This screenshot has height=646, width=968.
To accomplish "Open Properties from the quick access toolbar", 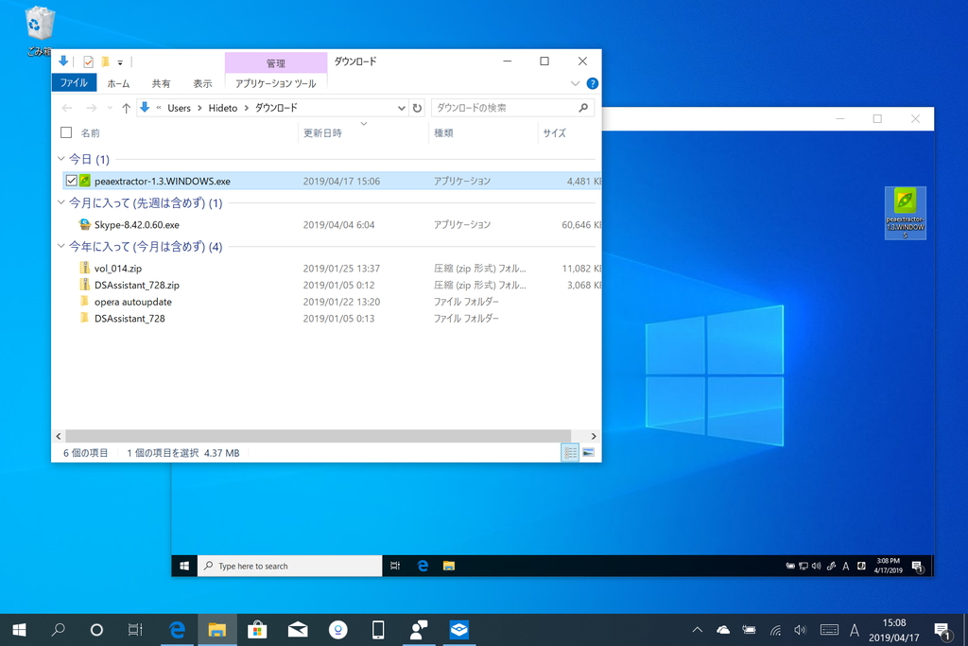I will 88,60.
